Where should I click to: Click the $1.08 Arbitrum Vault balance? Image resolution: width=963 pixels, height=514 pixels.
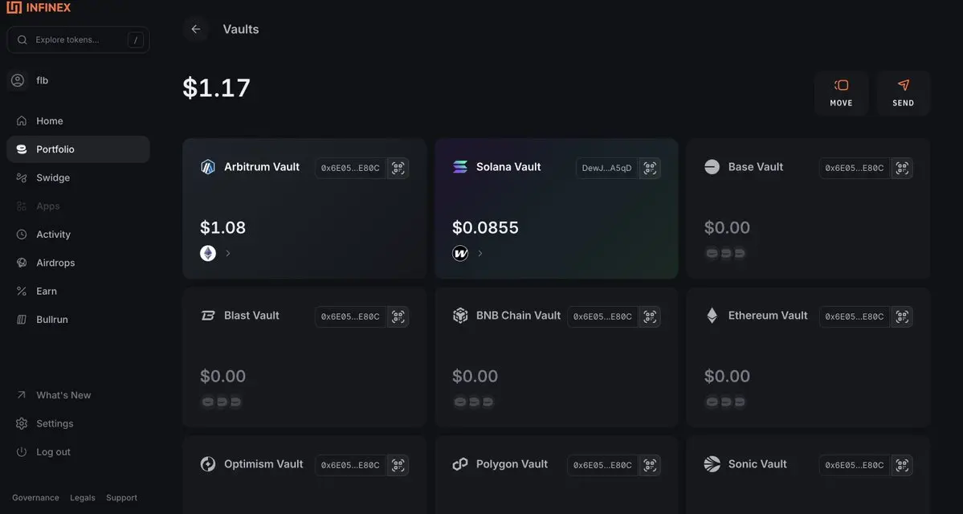tap(223, 228)
